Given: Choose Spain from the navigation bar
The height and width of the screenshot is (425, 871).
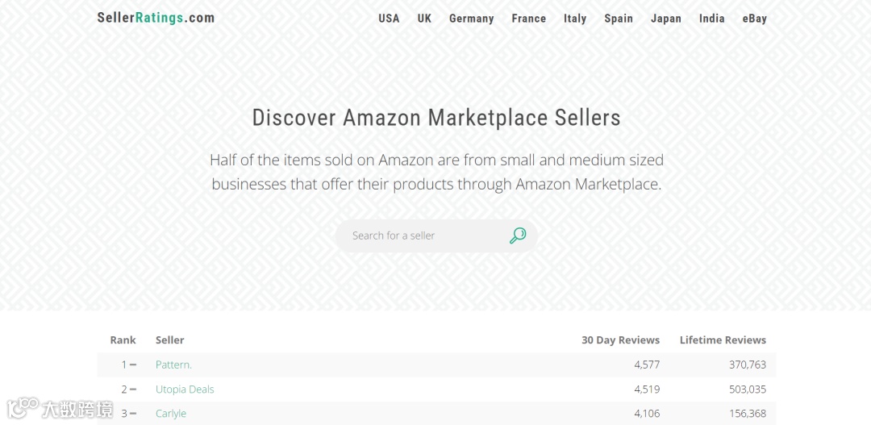Looking at the screenshot, I should click(x=619, y=19).
